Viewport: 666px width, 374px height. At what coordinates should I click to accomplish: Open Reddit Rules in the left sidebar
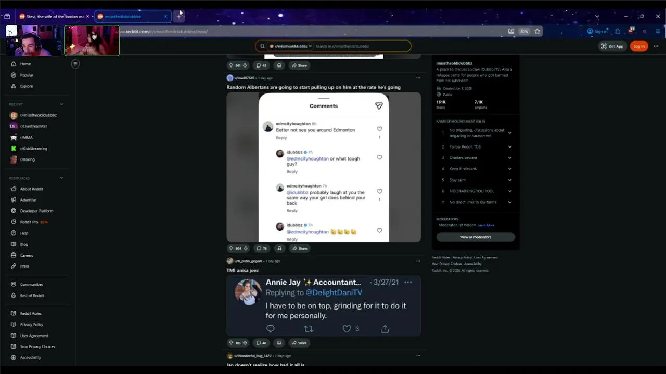(x=31, y=314)
